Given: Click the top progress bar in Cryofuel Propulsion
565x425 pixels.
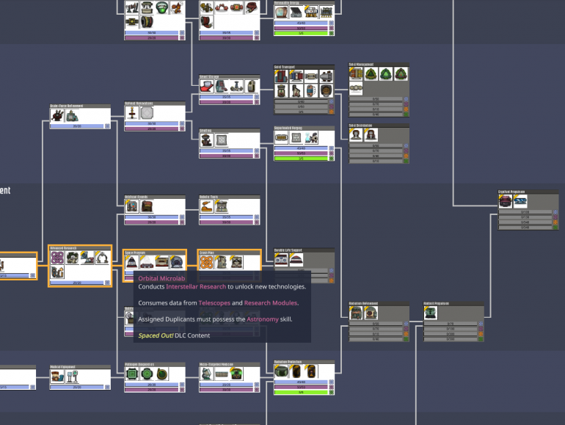Looking at the screenshot, I should [524, 212].
